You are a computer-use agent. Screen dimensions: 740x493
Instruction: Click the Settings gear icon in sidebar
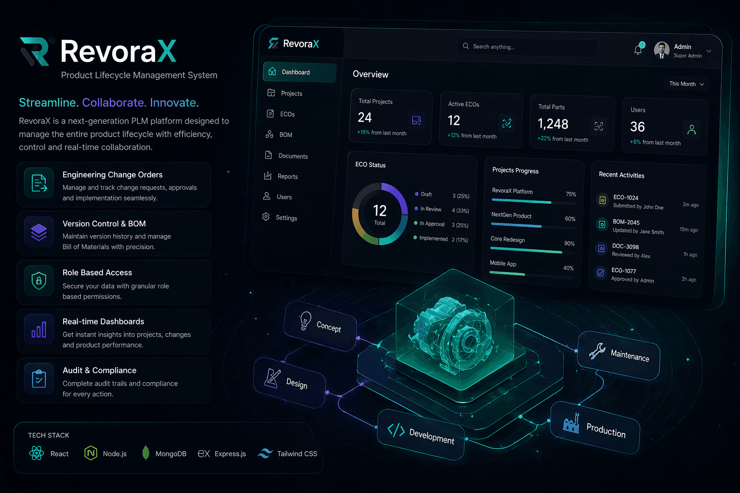265,217
